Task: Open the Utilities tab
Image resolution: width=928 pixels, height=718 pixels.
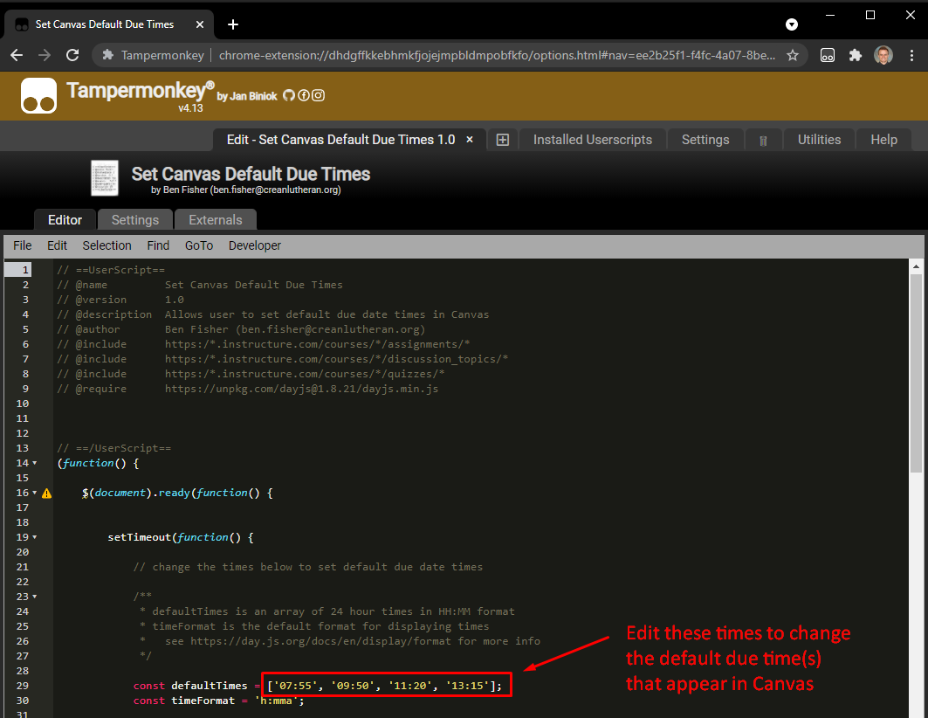Action: [x=819, y=140]
